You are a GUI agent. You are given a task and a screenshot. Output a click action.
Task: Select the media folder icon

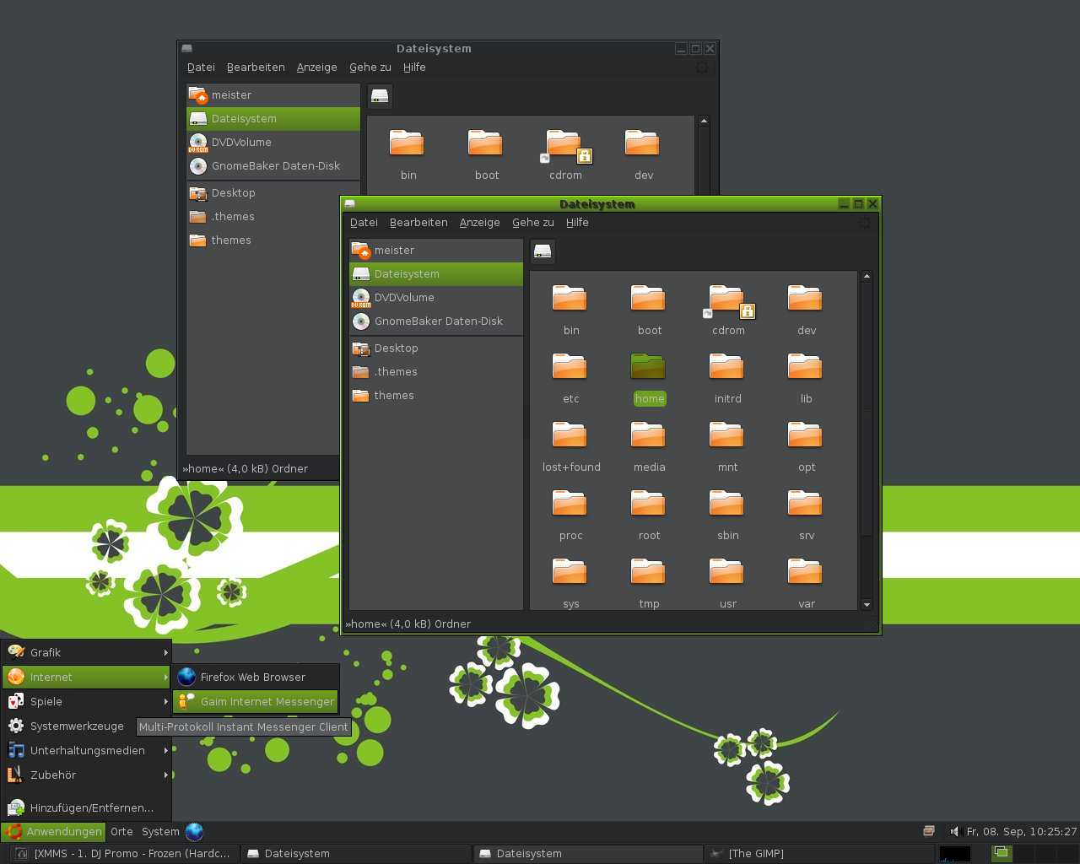coord(648,435)
